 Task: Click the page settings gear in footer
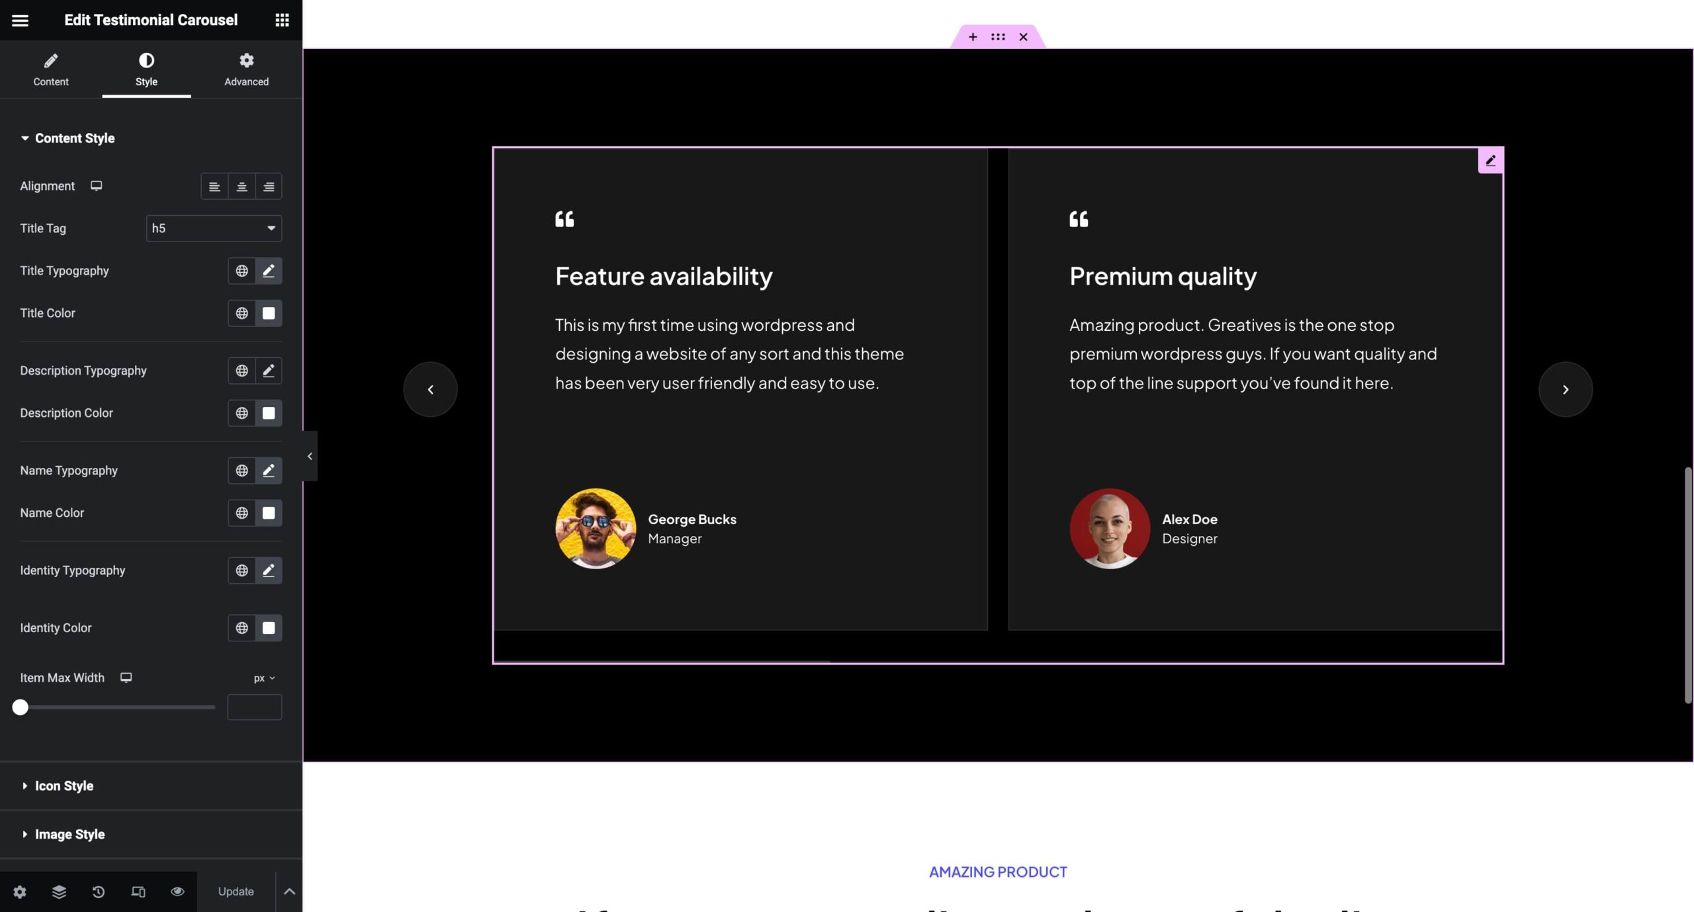click(x=20, y=891)
